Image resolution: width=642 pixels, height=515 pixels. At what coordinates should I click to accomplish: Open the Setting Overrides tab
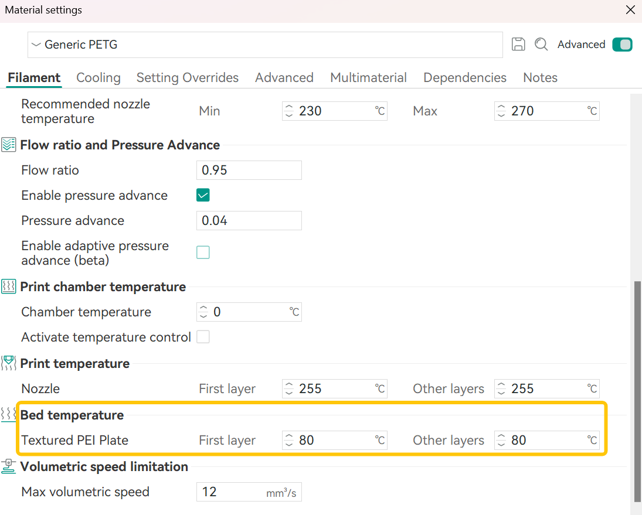point(188,78)
